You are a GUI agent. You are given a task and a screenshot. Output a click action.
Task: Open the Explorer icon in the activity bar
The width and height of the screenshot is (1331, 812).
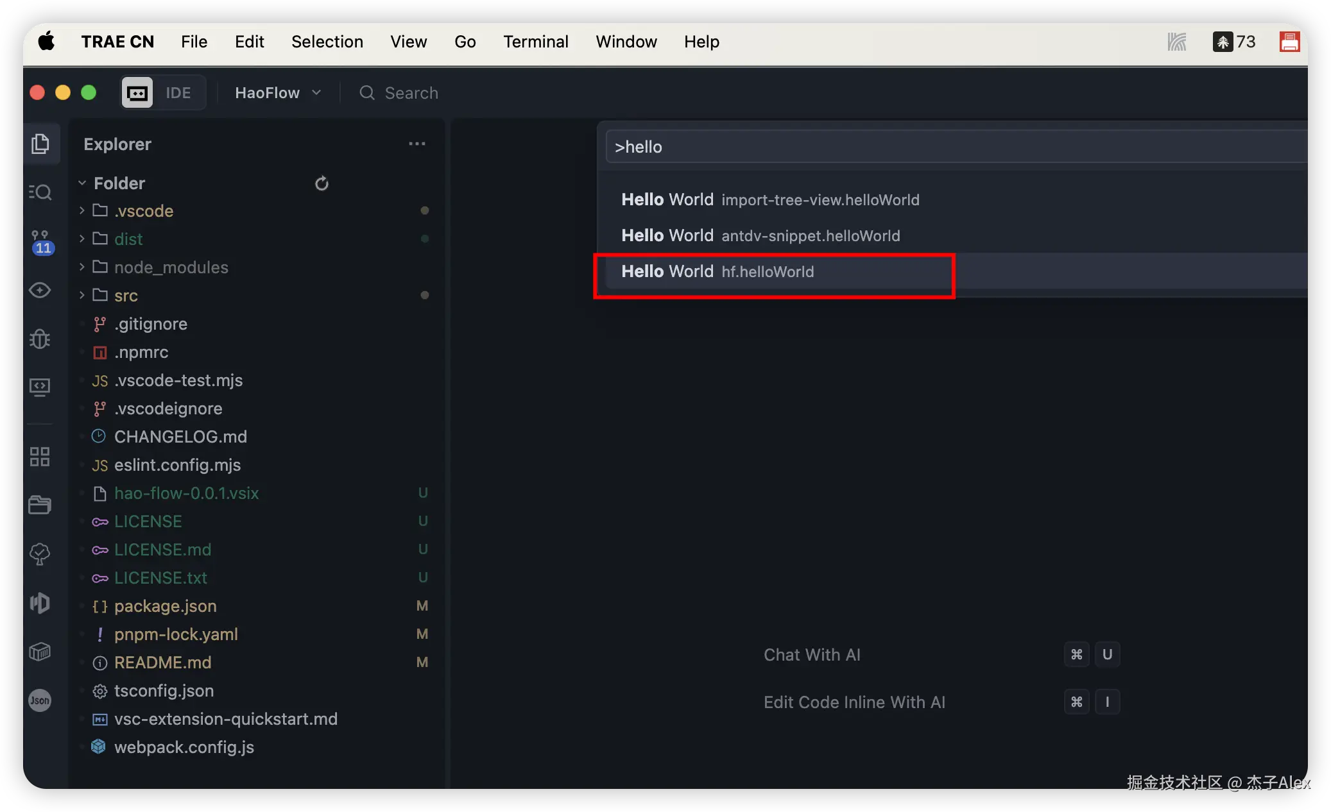[40, 144]
